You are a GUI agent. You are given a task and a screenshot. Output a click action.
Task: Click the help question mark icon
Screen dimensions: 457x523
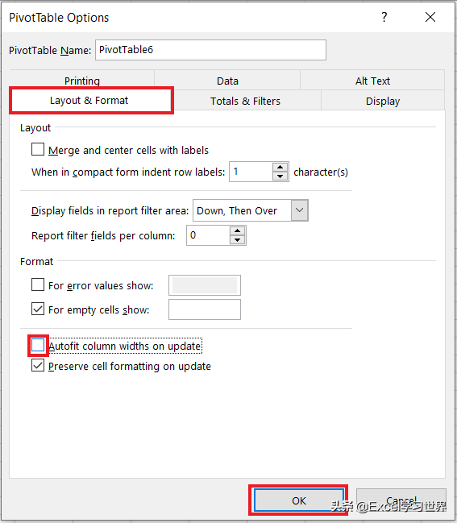384,17
